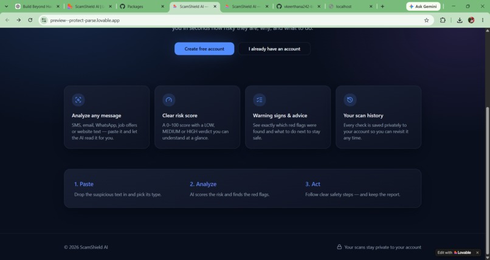Switch to the last ScamShield AI tab
This screenshot has width=490, height=260.
click(246, 6)
